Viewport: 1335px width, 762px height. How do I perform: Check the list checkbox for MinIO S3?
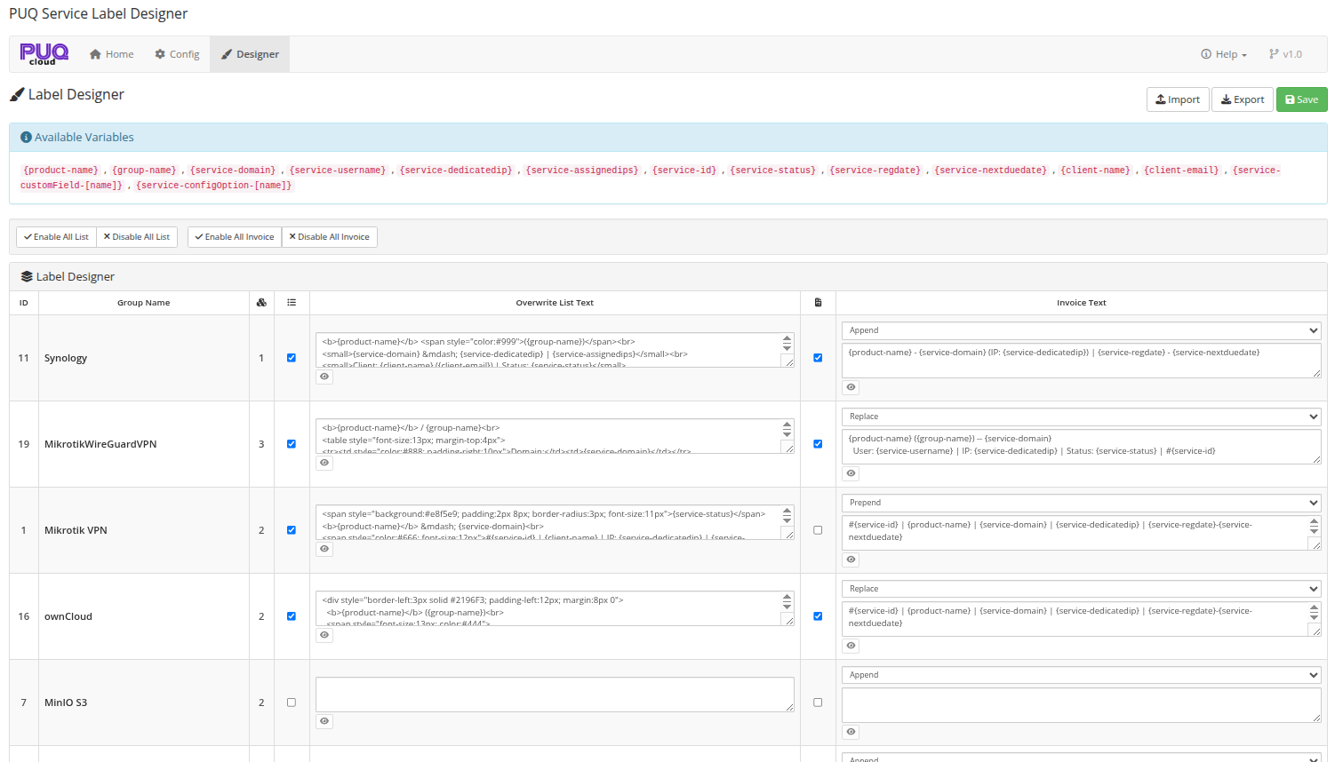pos(292,702)
